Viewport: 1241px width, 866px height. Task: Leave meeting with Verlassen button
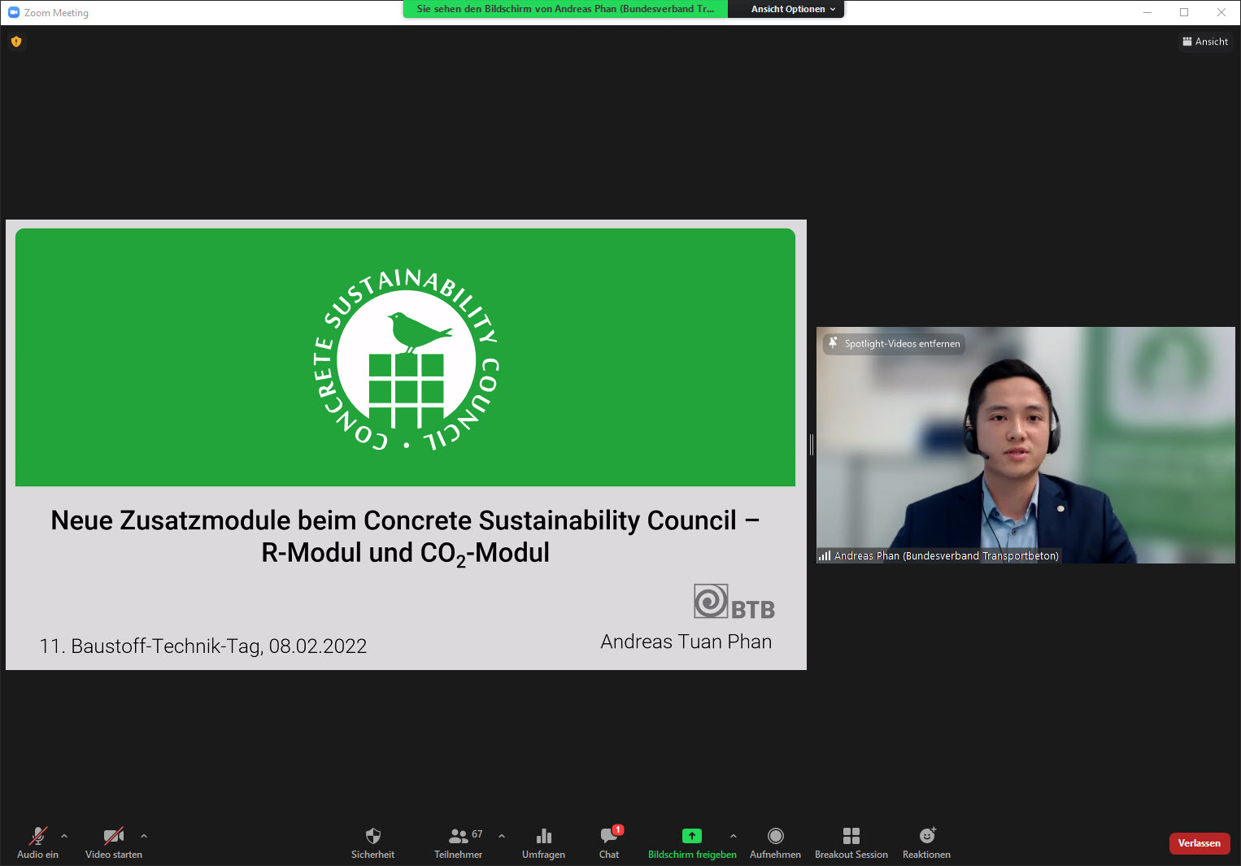1200,843
